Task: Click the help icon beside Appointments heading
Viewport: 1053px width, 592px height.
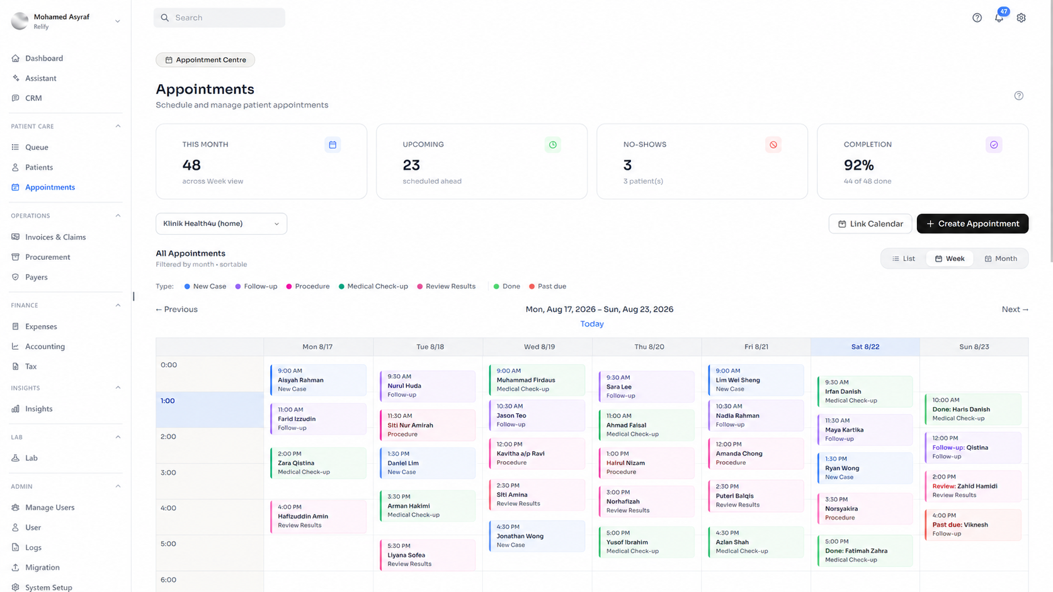Action: click(1018, 96)
